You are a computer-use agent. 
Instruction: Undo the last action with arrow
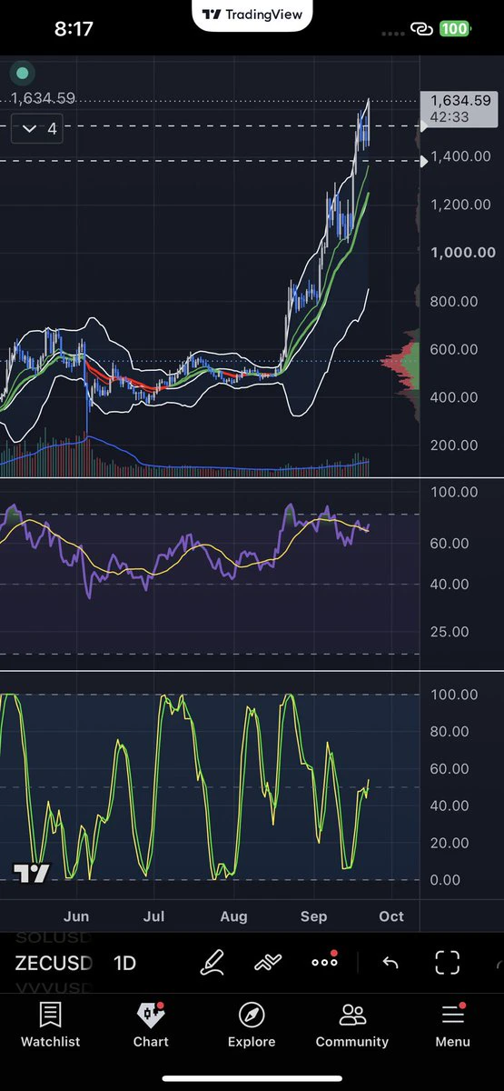(x=390, y=963)
